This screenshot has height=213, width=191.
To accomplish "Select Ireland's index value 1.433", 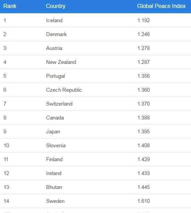I will [144, 173].
